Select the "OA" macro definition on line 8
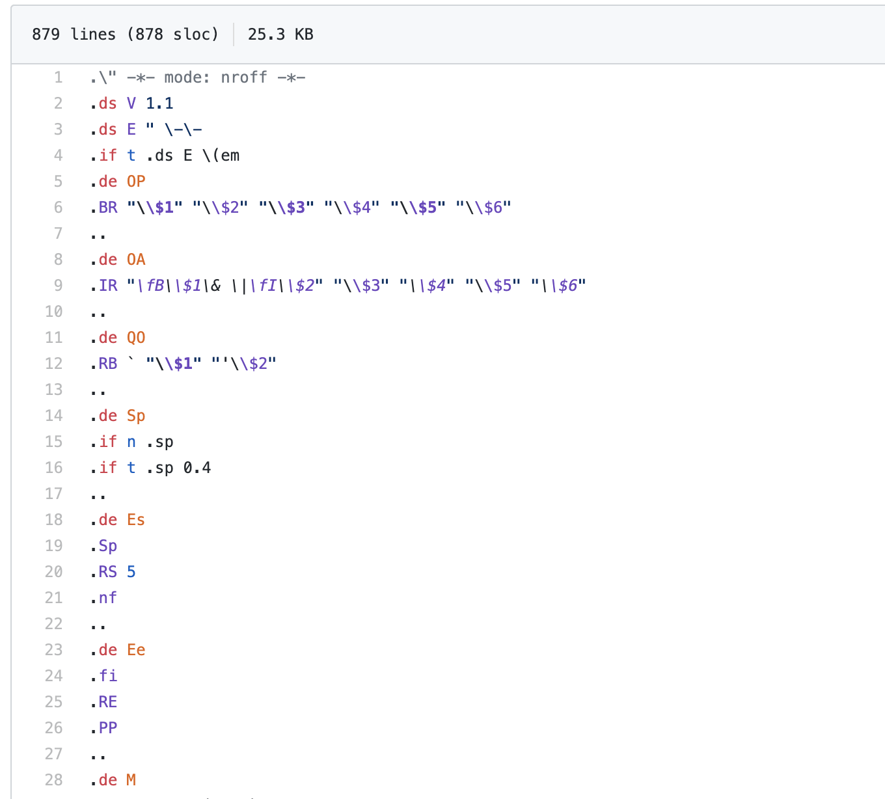The image size is (885, 799). point(136,259)
